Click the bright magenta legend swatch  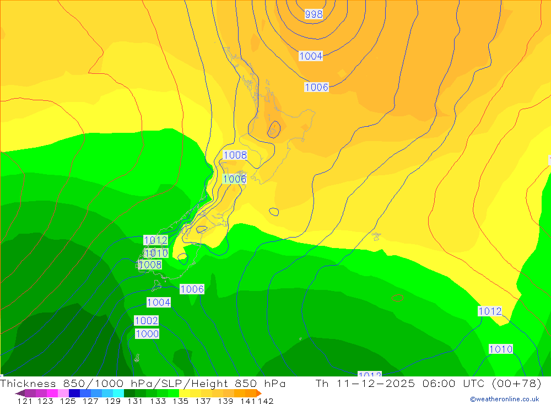pos(52,393)
